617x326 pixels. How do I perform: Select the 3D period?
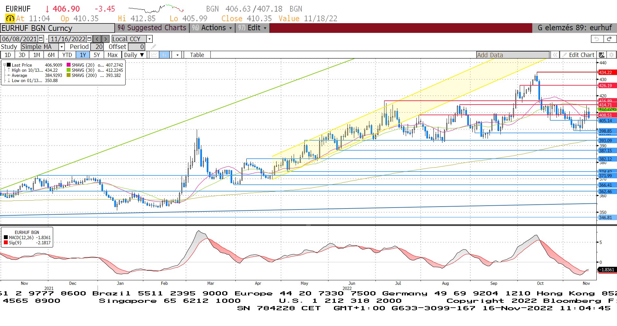(22, 55)
